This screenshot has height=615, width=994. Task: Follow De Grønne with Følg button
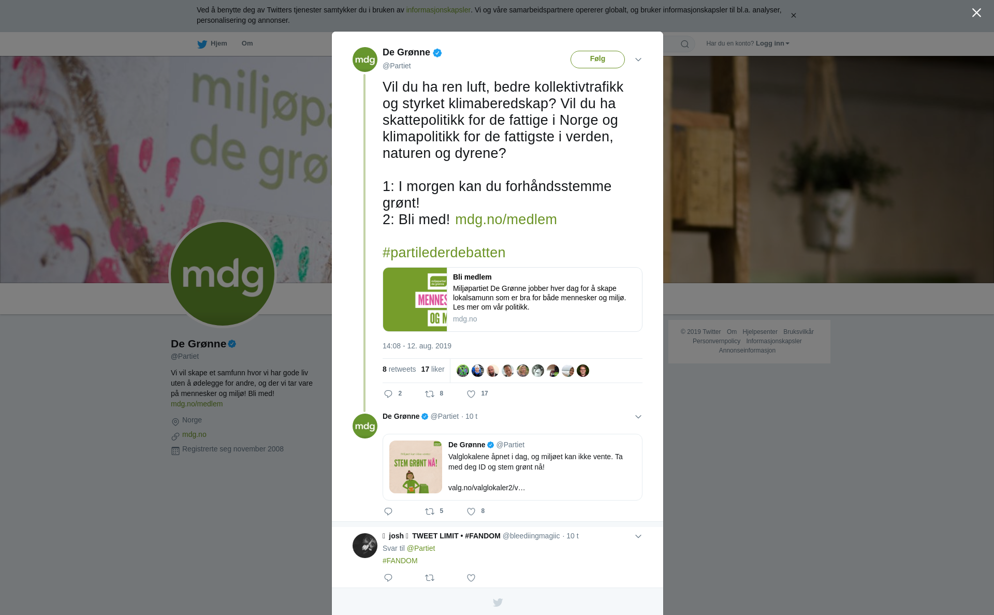(597, 59)
